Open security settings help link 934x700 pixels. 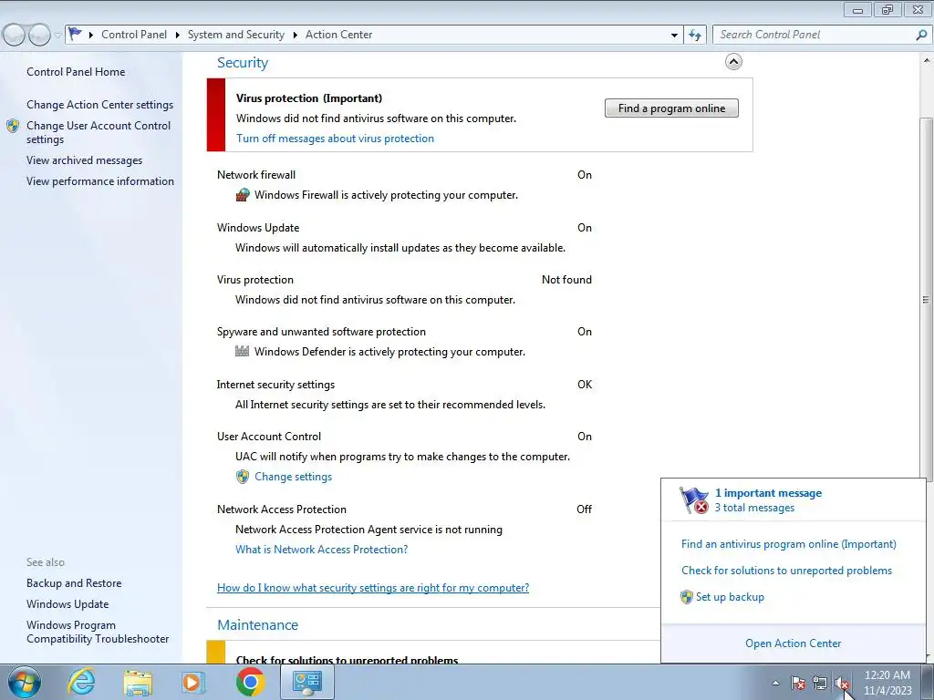[373, 588]
